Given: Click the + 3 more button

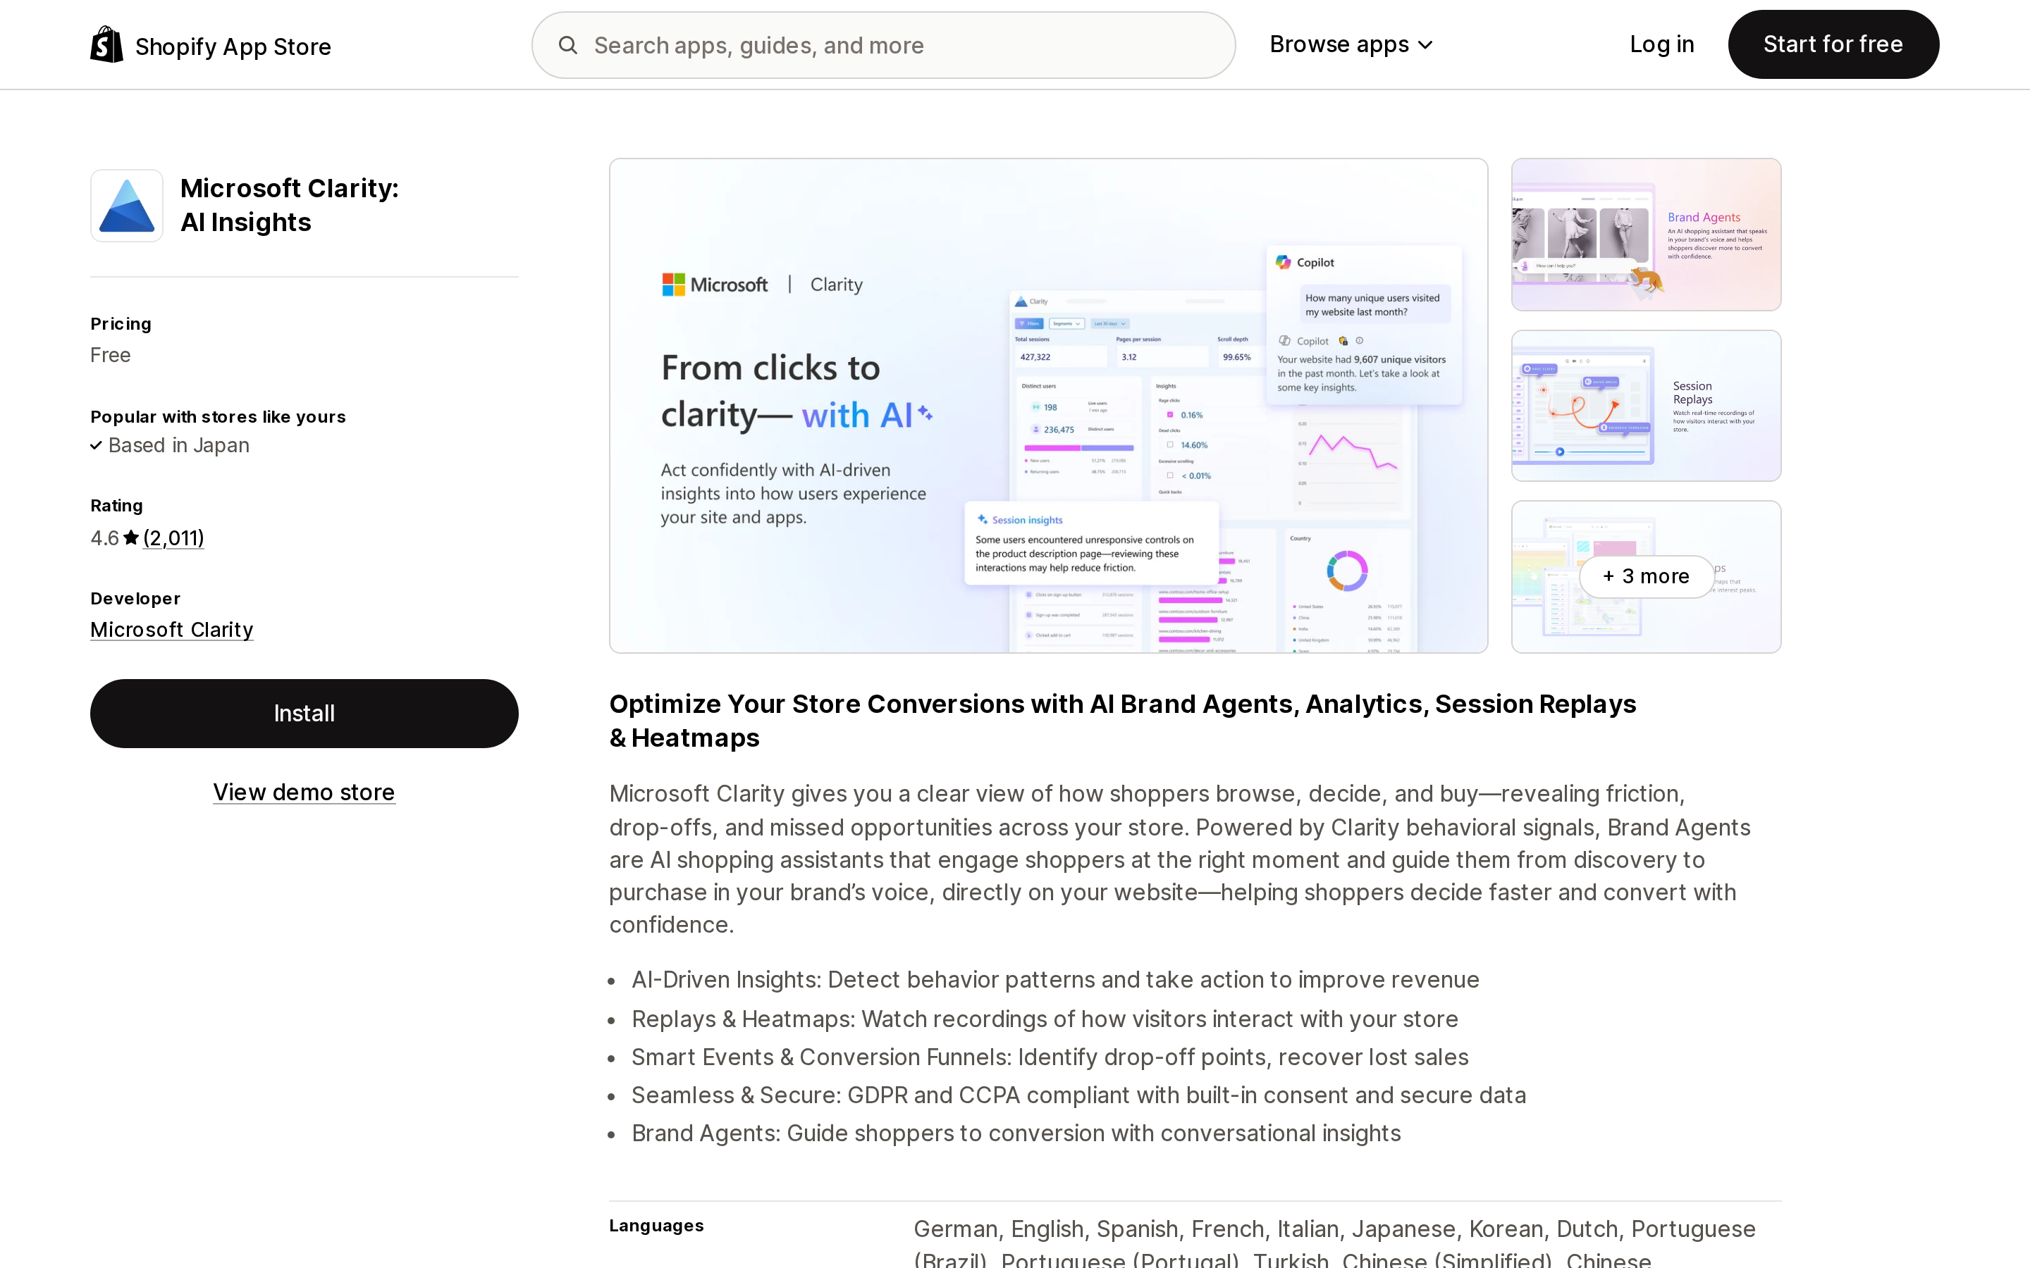Looking at the screenshot, I should (x=1646, y=577).
